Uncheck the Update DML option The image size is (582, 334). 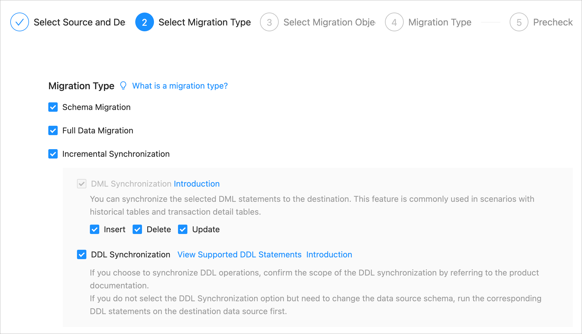click(183, 229)
